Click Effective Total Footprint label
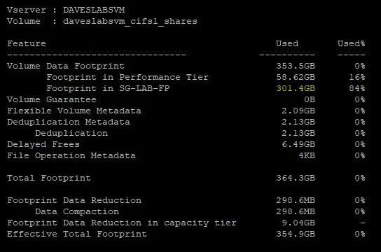The height and width of the screenshot is (252, 381). pos(77,234)
